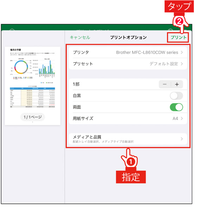211x207 pixels.
Task: Tap the plus button to increase copies
Action: click(177, 84)
